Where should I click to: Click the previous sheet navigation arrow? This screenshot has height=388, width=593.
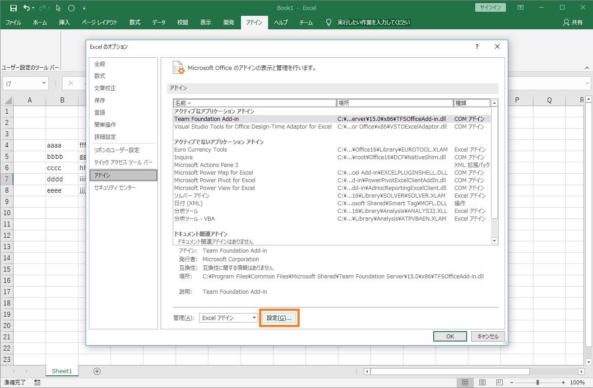13,371
